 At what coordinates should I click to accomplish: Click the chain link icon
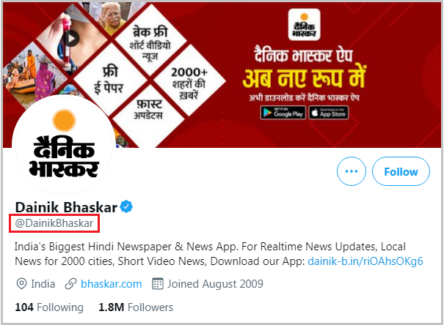pyautogui.click(x=70, y=284)
